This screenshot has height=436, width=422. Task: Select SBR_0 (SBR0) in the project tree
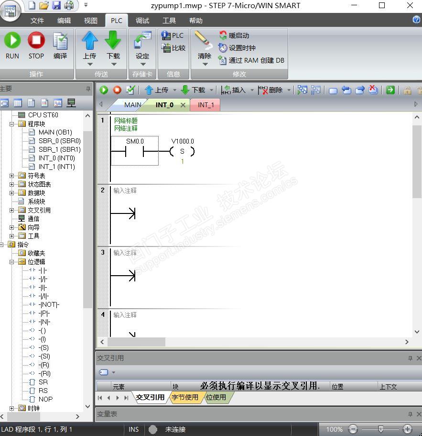(59, 141)
